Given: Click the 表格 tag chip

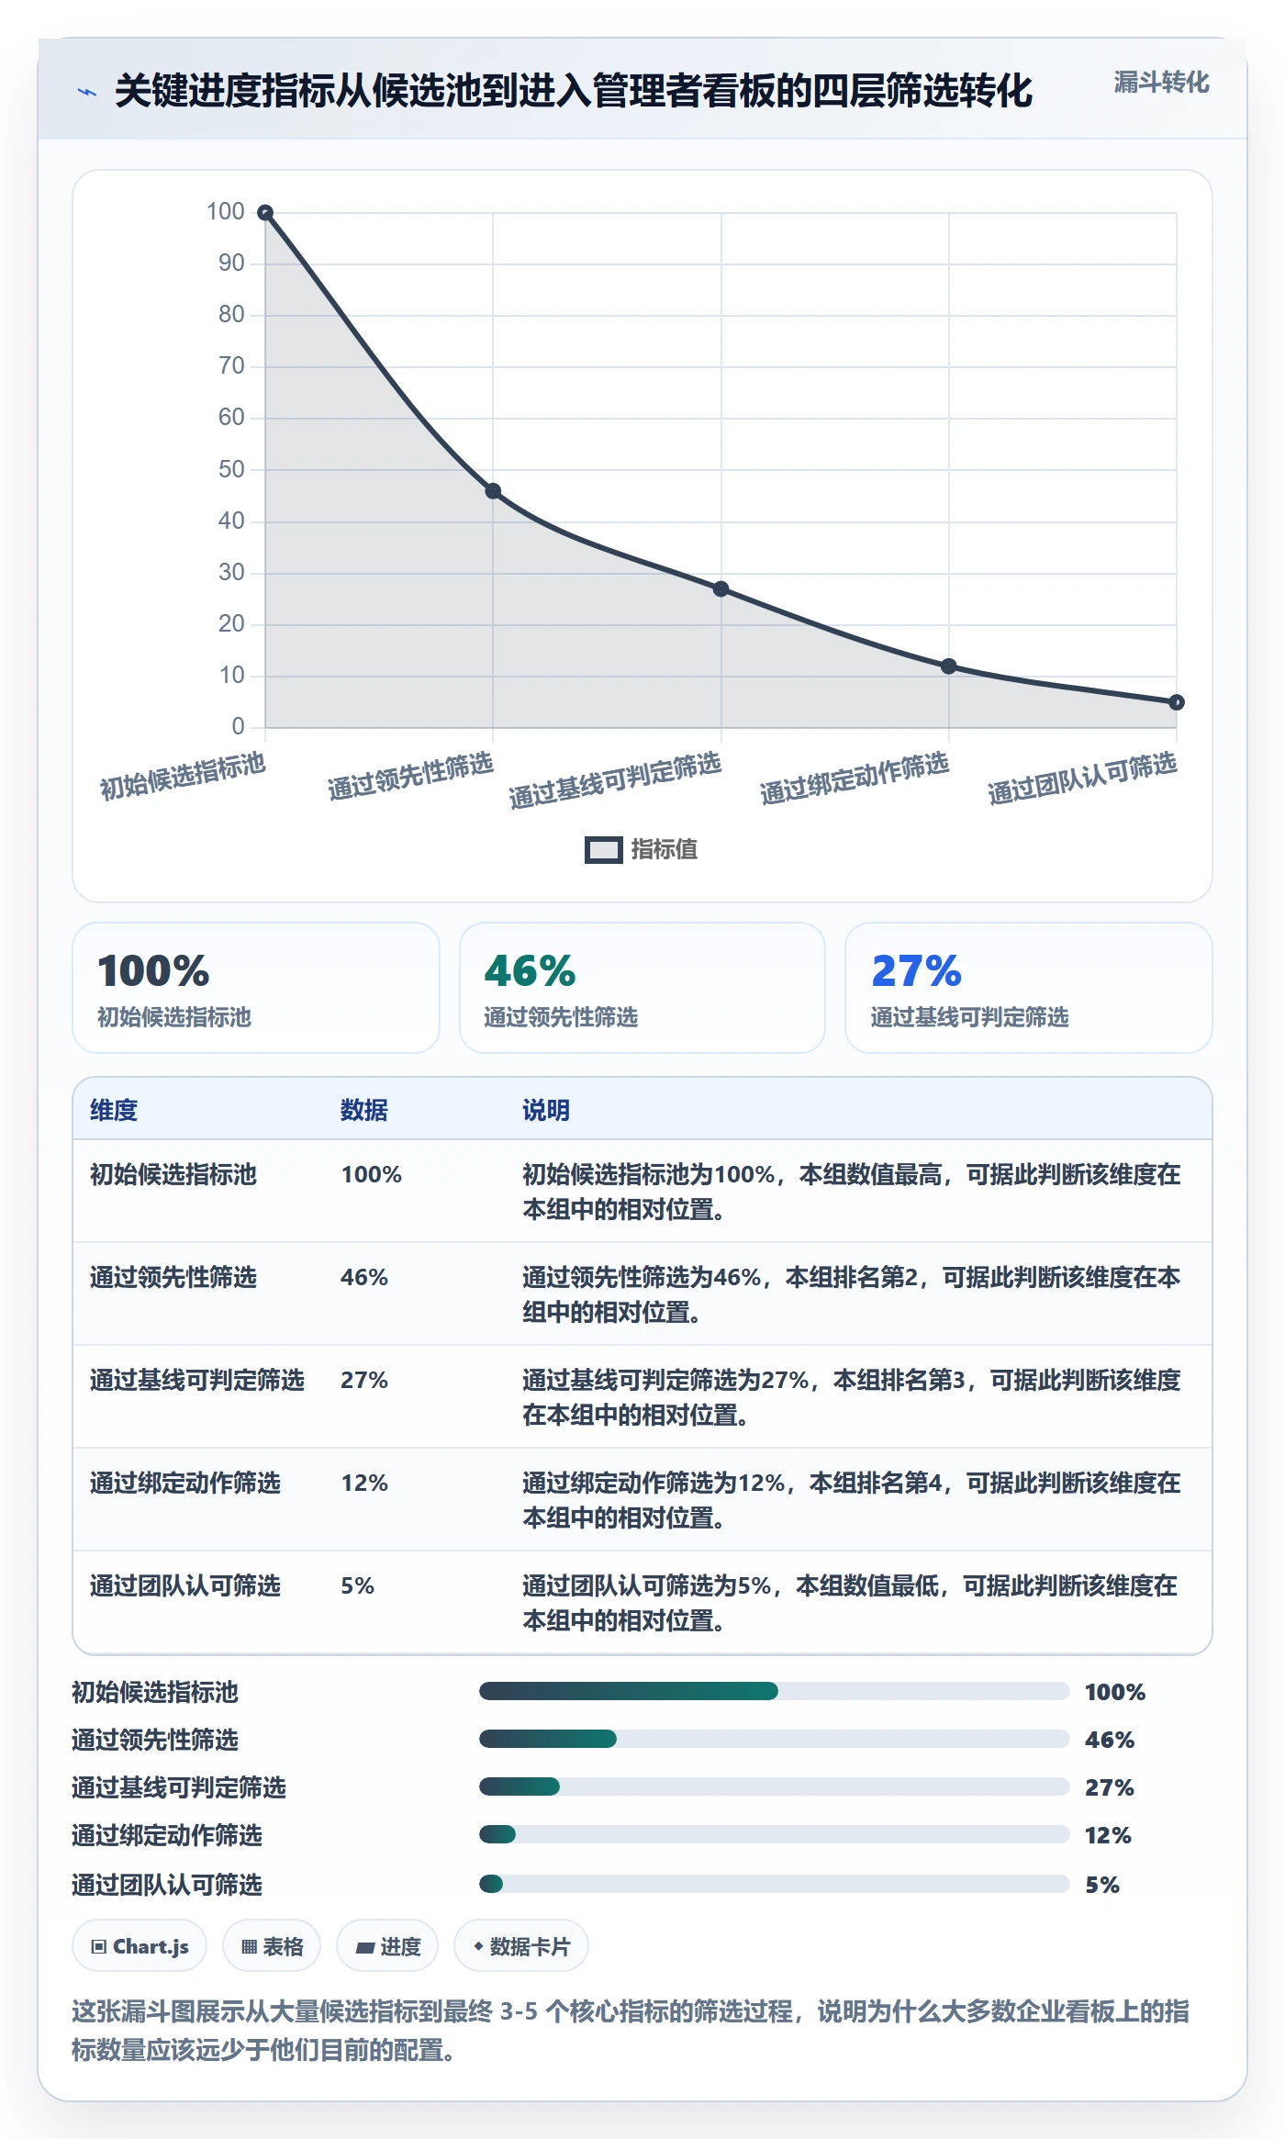Looking at the screenshot, I should tap(272, 1946).
